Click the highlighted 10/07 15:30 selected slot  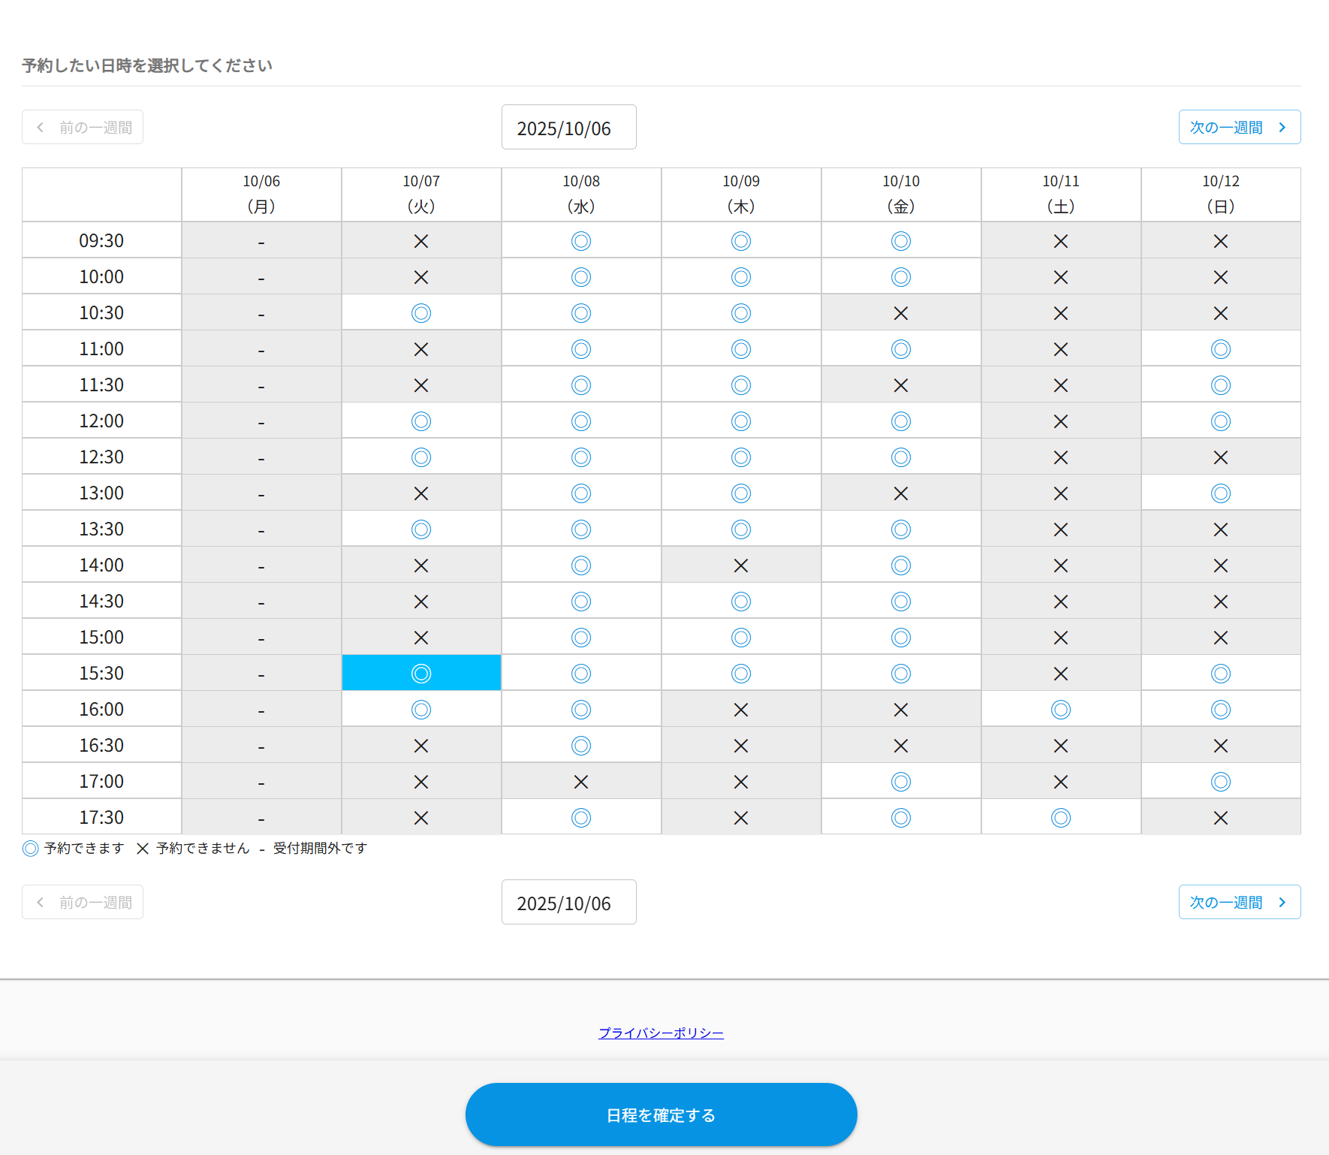click(421, 674)
